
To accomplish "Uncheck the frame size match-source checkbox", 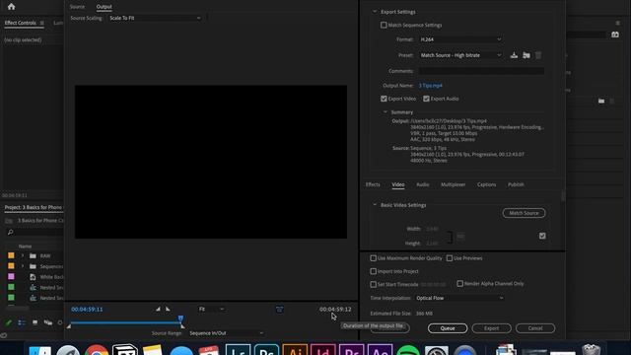I will [542, 236].
